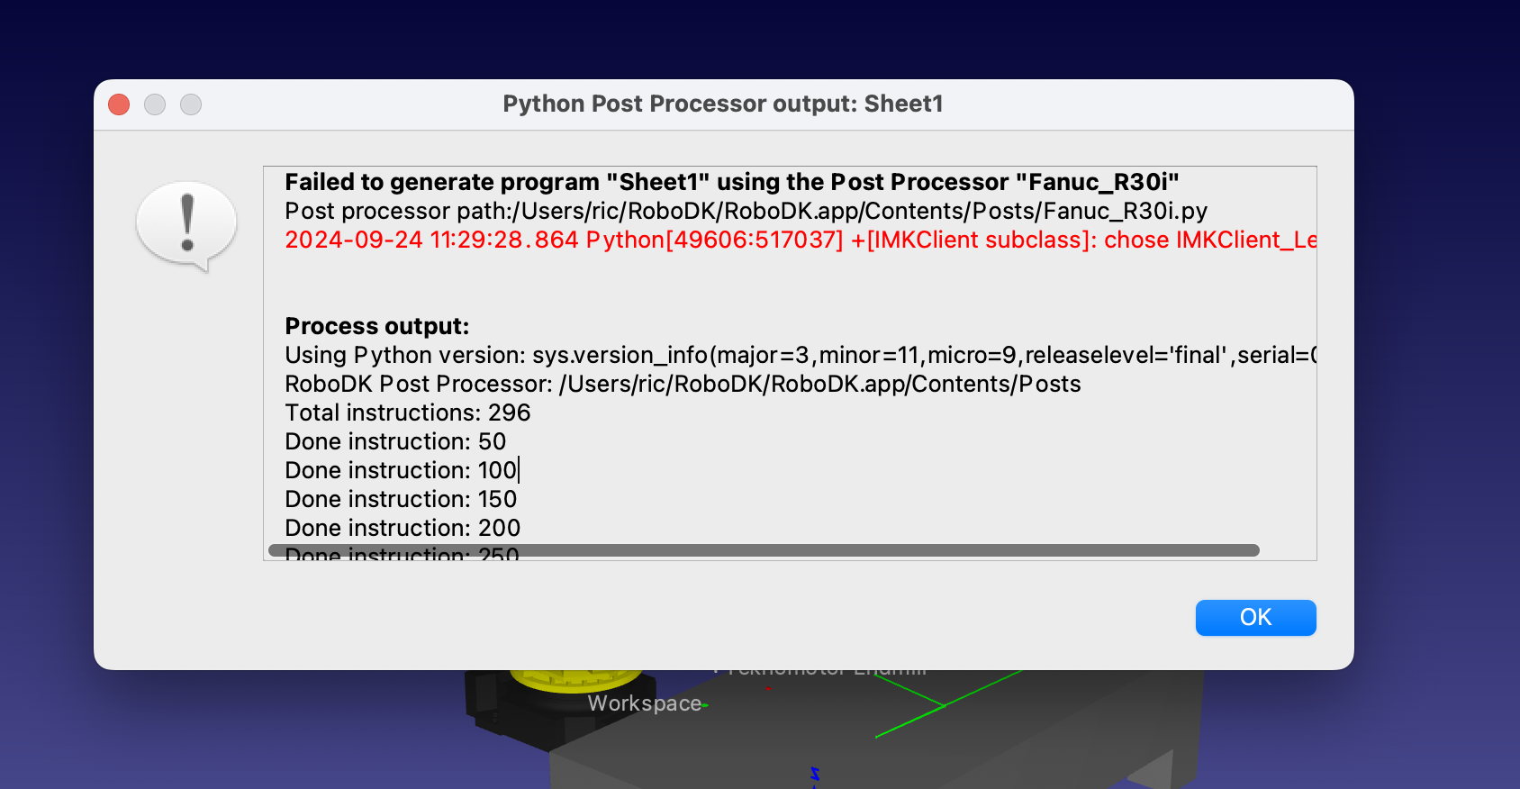The image size is (1520, 789).
Task: Click the red IMKClient error line
Action: point(800,240)
